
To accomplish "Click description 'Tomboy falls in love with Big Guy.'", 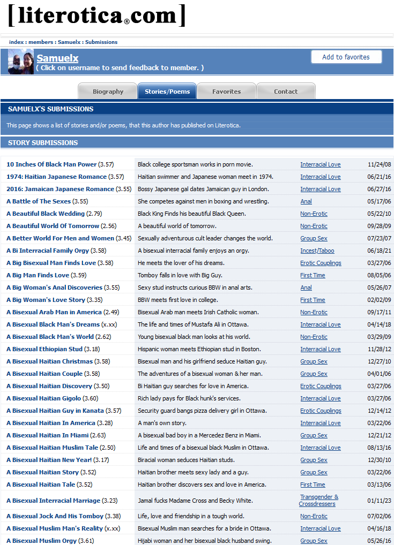I will pos(180,275).
